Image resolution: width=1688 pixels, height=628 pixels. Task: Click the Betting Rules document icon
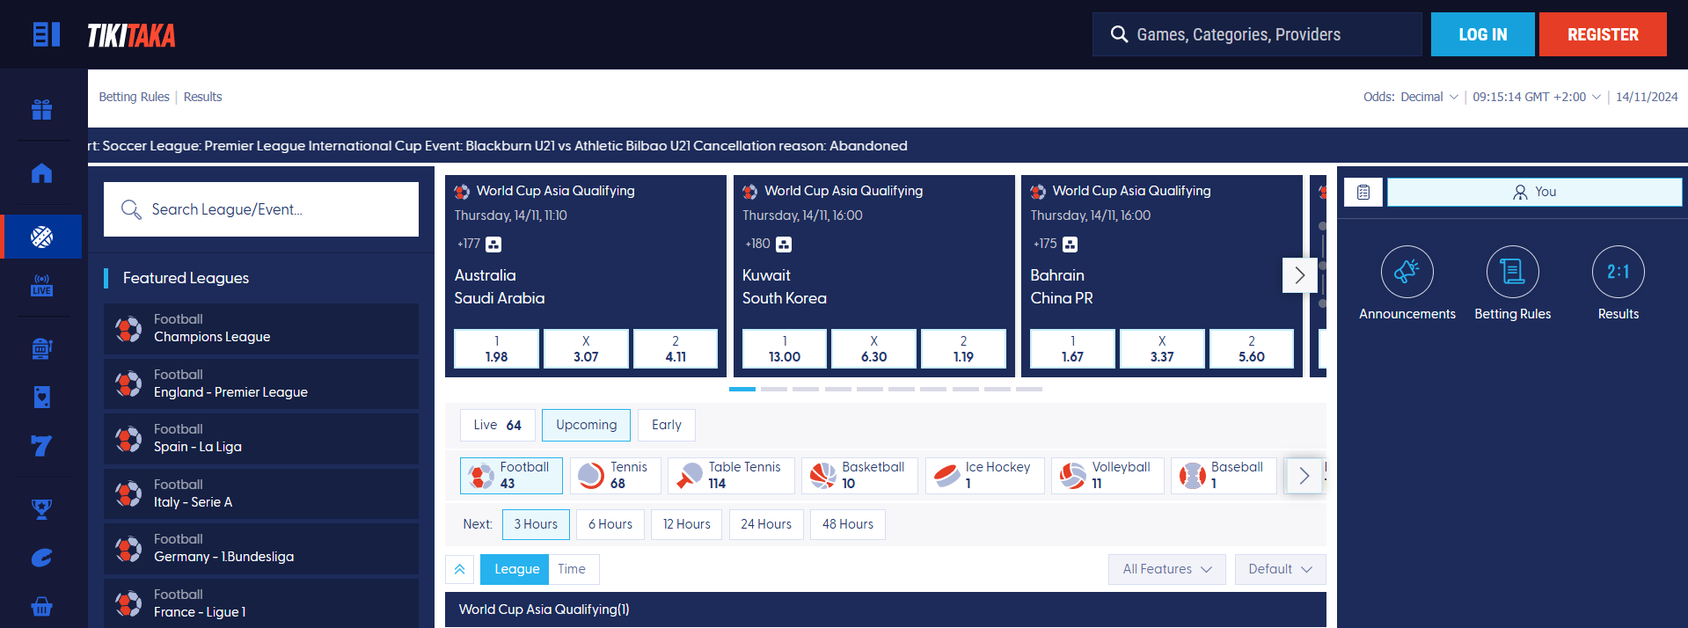[1512, 272]
